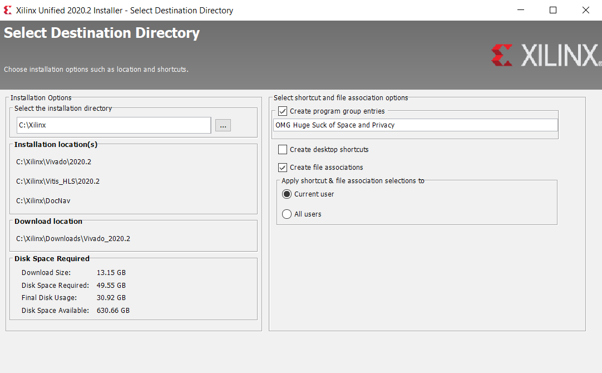The image size is (602, 373).
Task: Click the C:\Xilinx\Vitis_HLS\2020.2 path text
Action: (58, 181)
